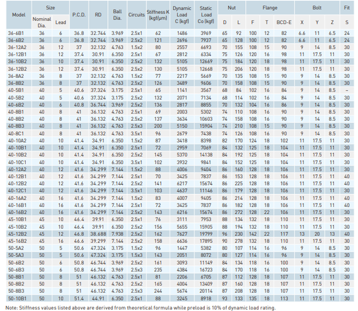Screen dimensions: 358x311
Task: Click the RD column header
Action: tap(98, 14)
